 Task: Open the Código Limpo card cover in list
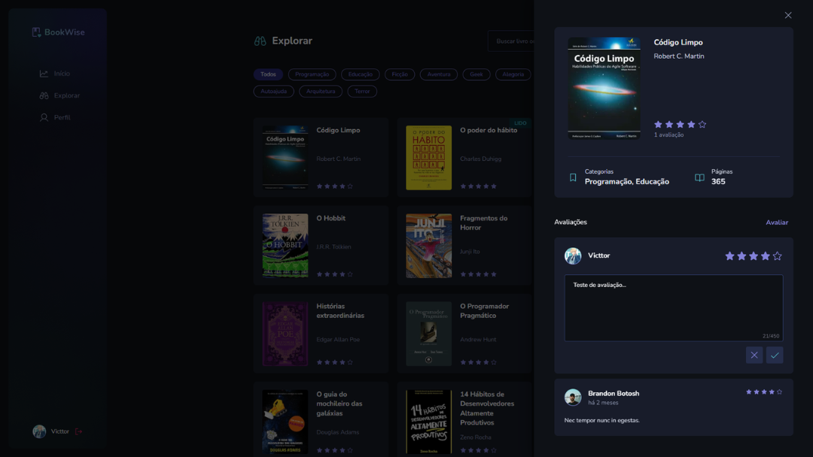285,157
